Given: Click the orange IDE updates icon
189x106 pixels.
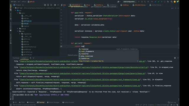Looking at the screenshot, I should click(x=175, y=2).
